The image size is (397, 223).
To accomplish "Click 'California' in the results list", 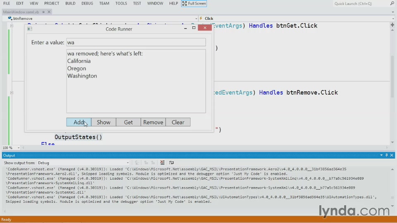I will 79,61.
